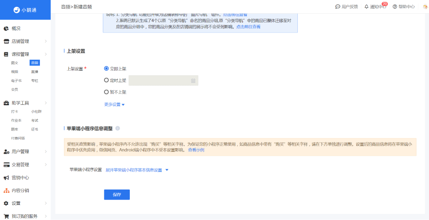Image resolution: width=429 pixels, height=220 pixels.
Task: Click the 音频>新建音频 breadcrumb
Action: (77, 7)
